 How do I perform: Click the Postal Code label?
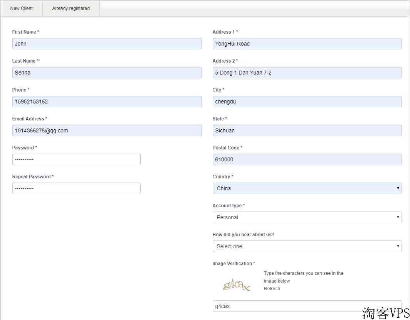click(227, 148)
